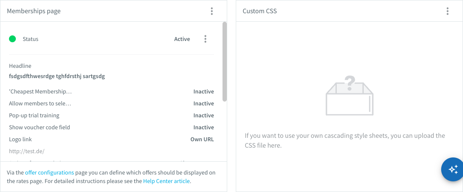Click the Memberships page scrollbar thumb
Screen dimensions: 463x192
(225, 62)
